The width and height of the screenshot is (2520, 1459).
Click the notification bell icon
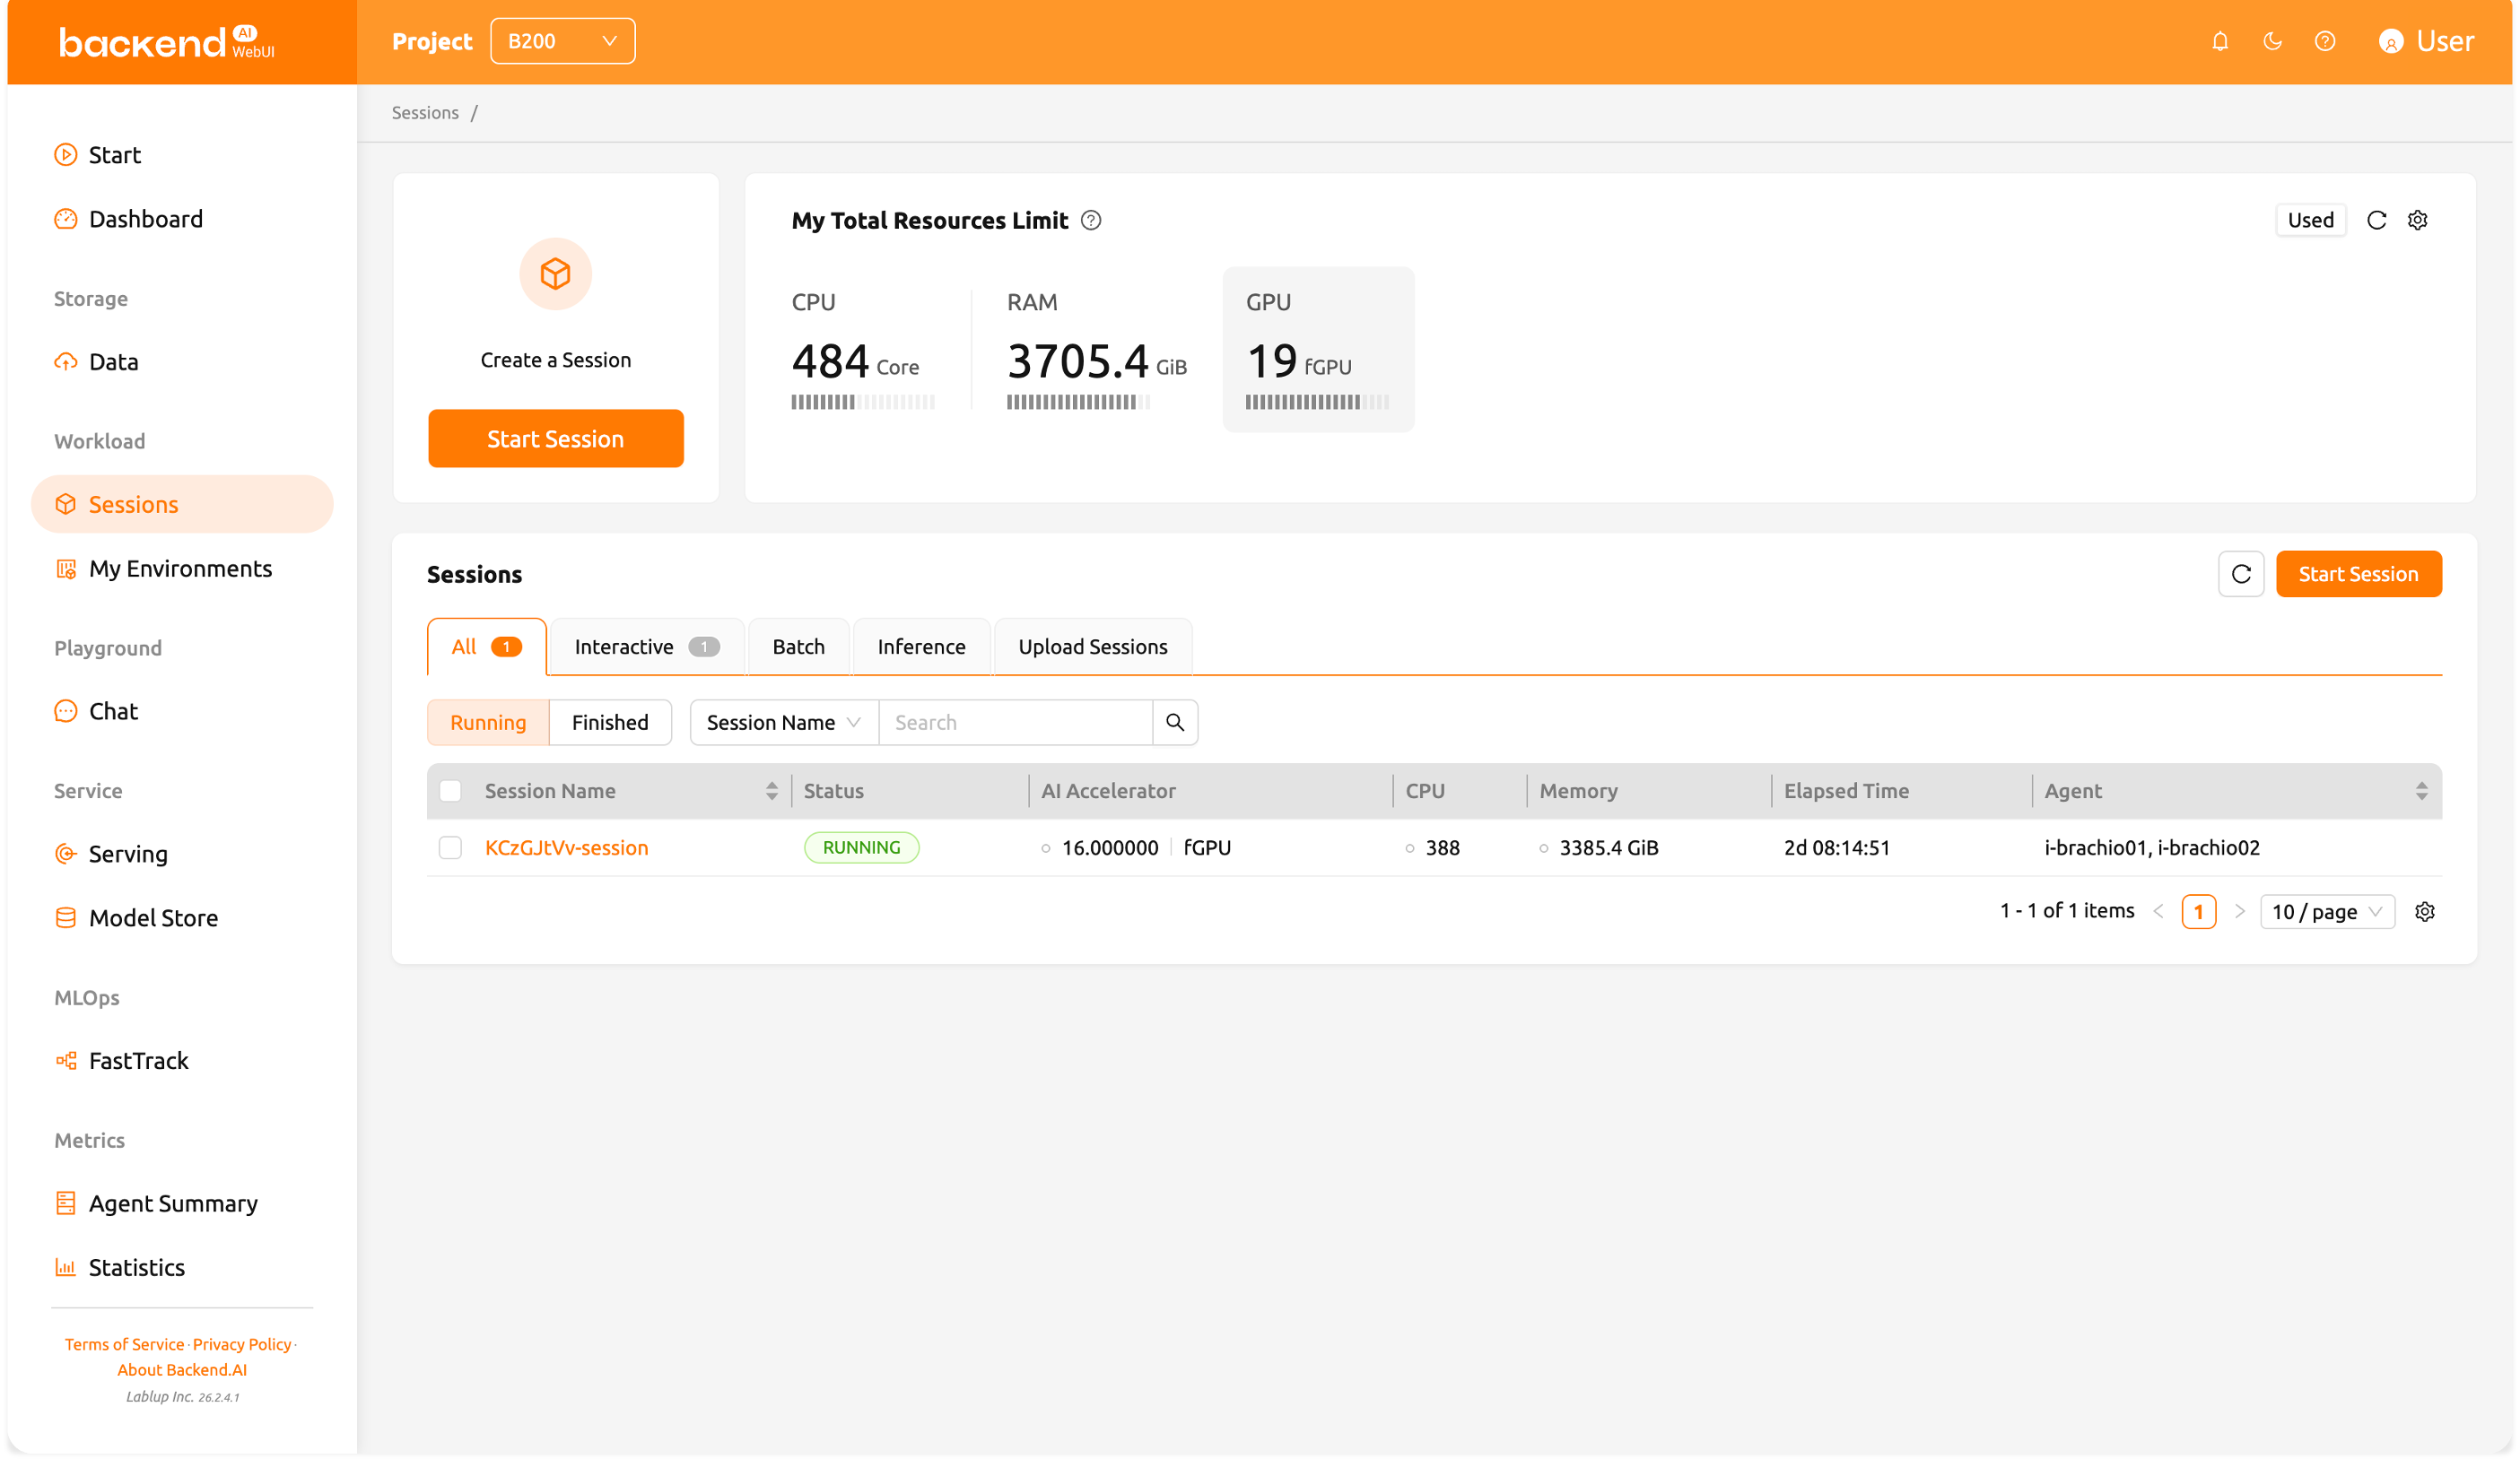point(2219,41)
